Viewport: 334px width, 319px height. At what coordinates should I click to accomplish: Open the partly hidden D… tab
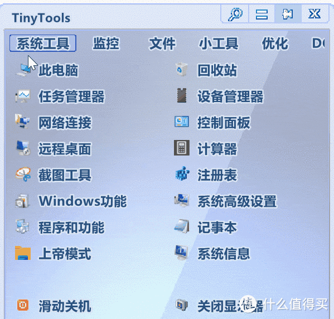tap(318, 43)
